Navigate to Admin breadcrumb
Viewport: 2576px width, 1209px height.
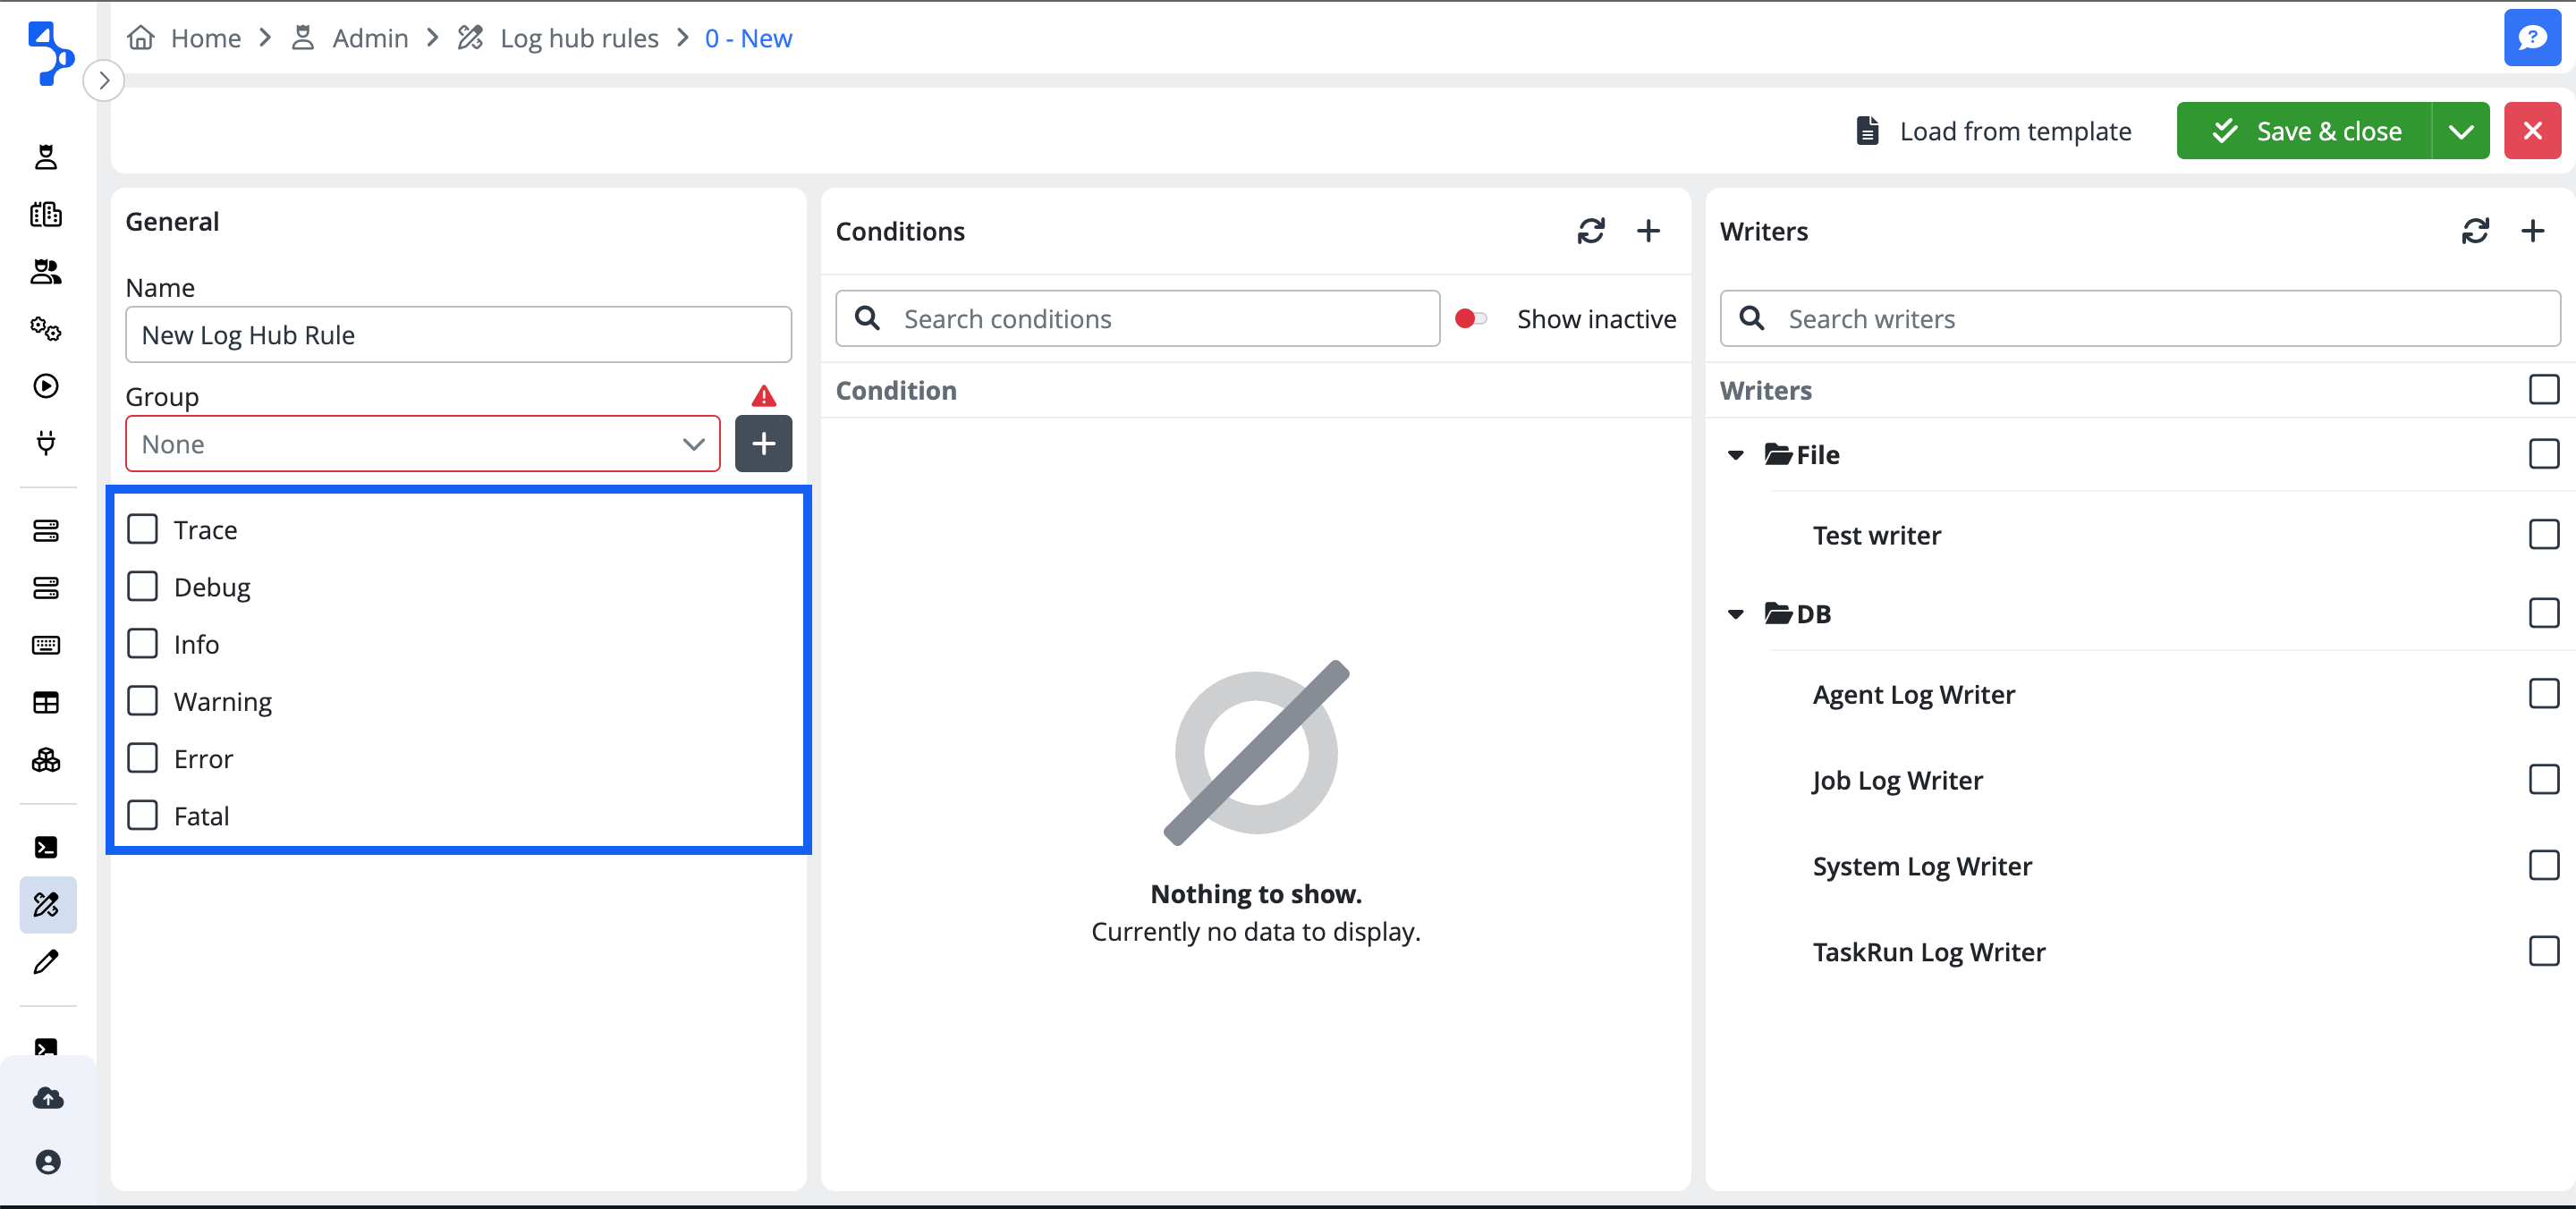click(x=369, y=38)
